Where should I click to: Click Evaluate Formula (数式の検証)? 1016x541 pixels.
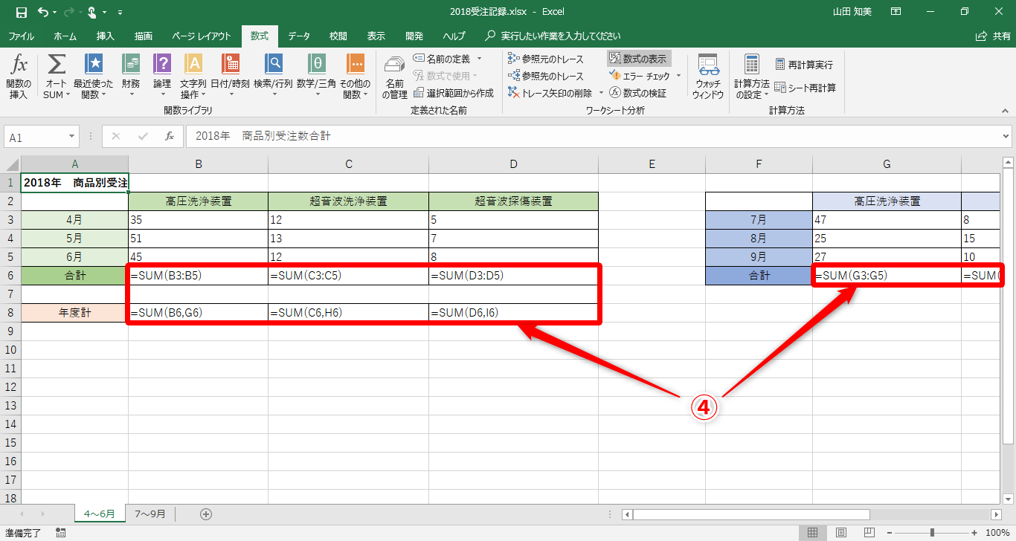(x=637, y=93)
